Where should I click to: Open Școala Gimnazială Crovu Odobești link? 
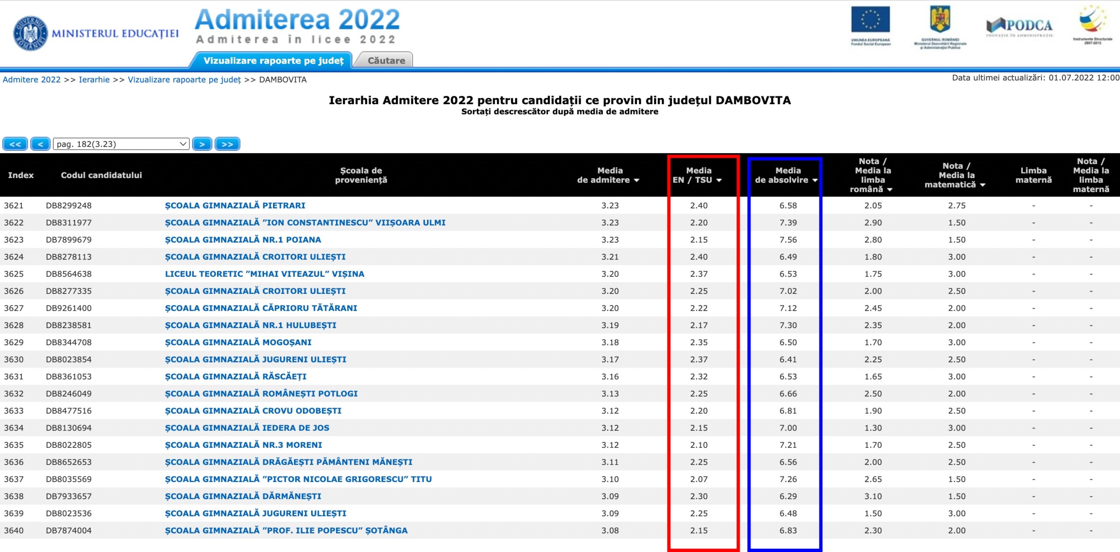tap(253, 410)
